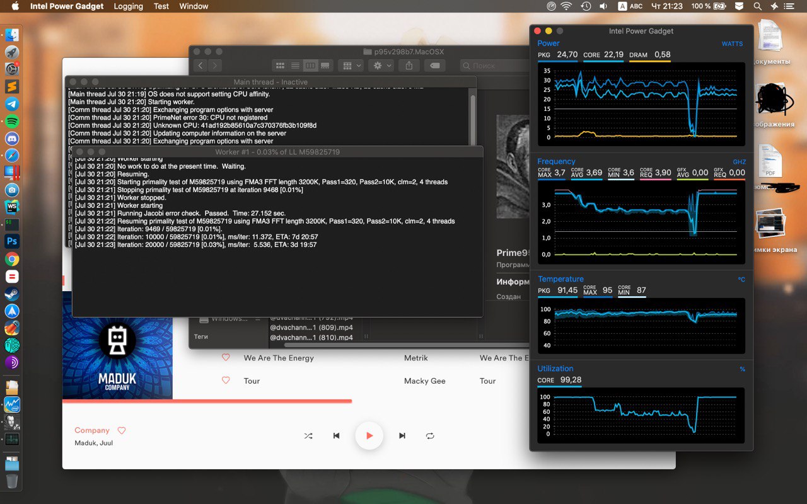The width and height of the screenshot is (807, 504).
Task: Open Discord in the Dock
Action: point(11,138)
